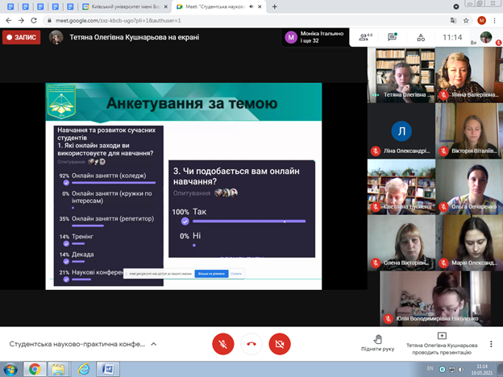The height and width of the screenshot is (377, 503).
Task: Open a new browser tab with plus button
Action: click(x=275, y=7)
